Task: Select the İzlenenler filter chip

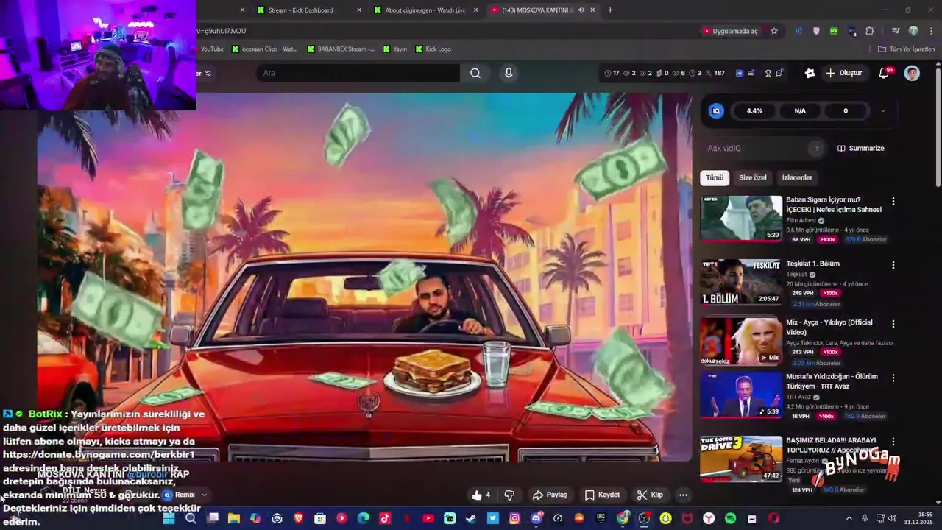Action: pos(797,177)
